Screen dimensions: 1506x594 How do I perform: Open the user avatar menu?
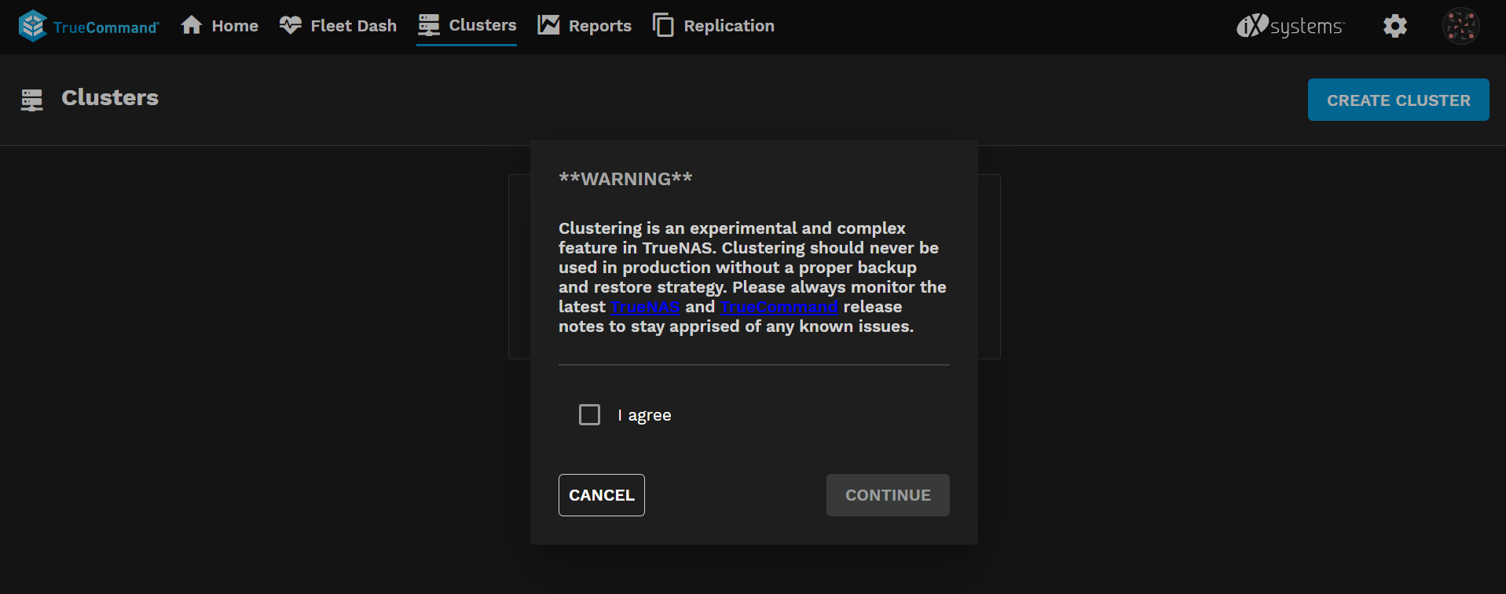click(x=1460, y=26)
